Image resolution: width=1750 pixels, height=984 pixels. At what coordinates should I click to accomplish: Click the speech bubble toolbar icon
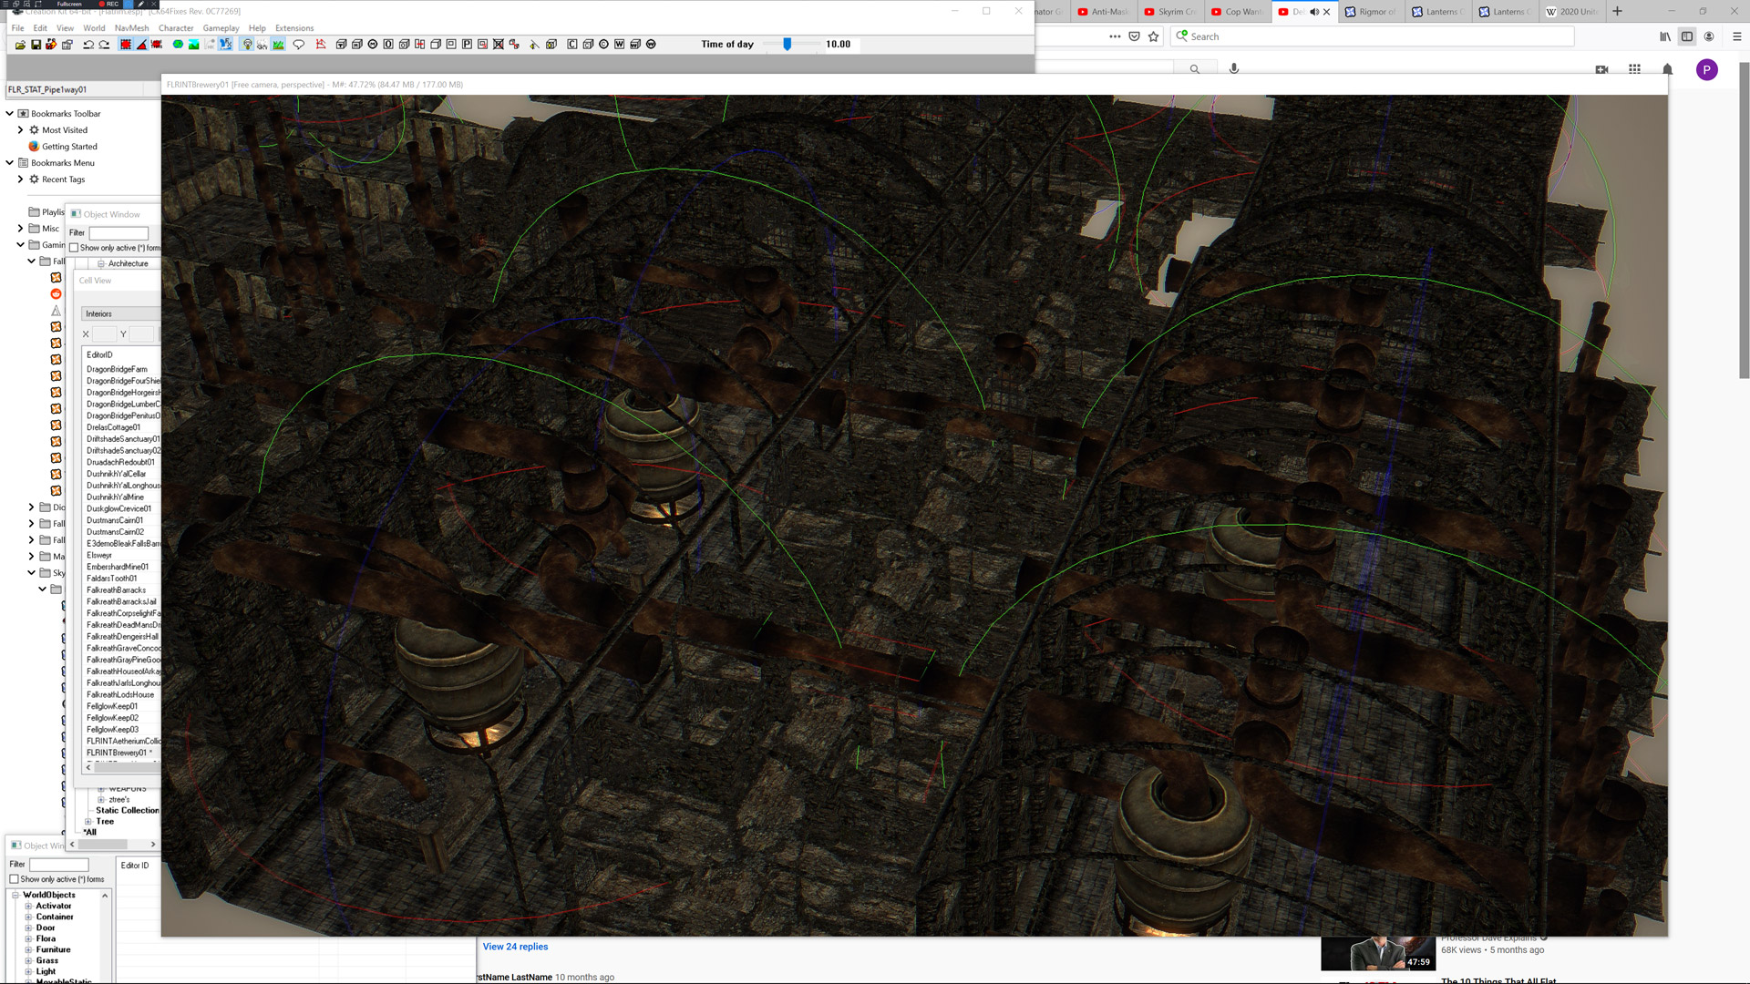point(298,45)
